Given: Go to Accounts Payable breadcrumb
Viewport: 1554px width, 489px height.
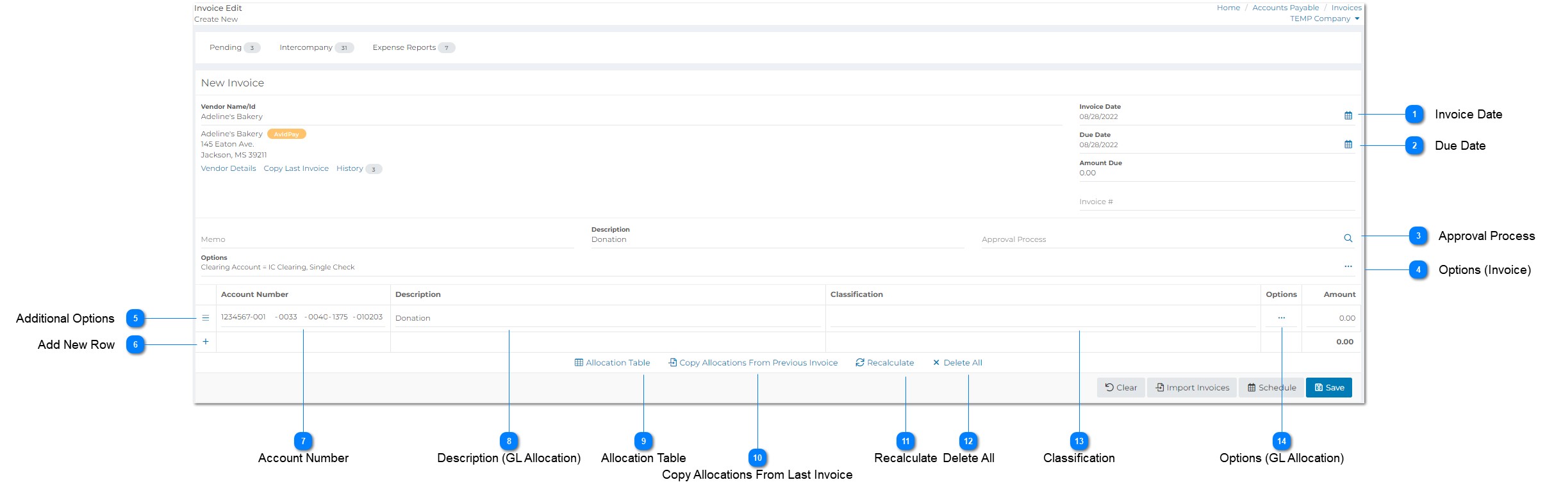Looking at the screenshot, I should coord(1285,8).
